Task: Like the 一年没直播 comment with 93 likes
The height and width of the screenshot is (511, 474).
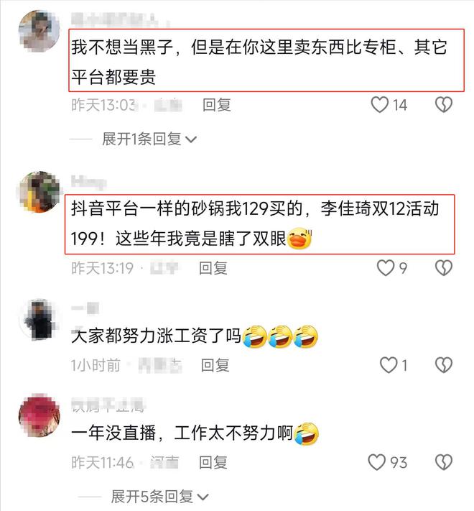Action: [x=376, y=462]
